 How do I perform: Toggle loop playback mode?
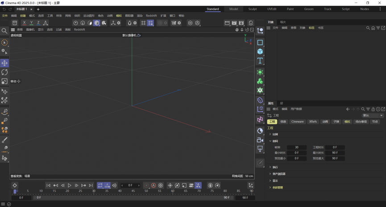coord(100,185)
